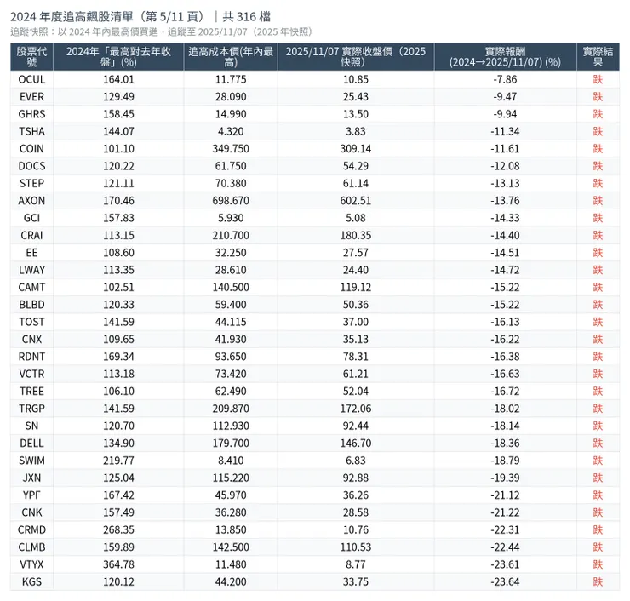Click the CRMD stock symbol

tap(31, 529)
